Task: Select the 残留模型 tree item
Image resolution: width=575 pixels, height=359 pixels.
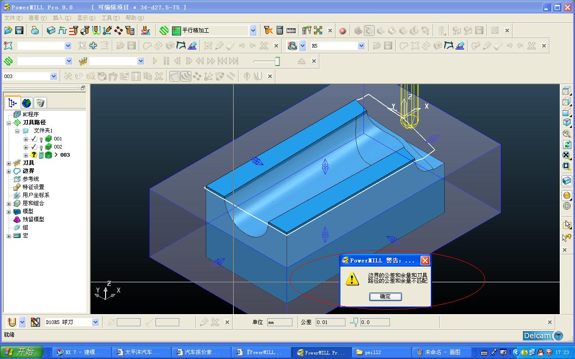Action: pos(33,219)
